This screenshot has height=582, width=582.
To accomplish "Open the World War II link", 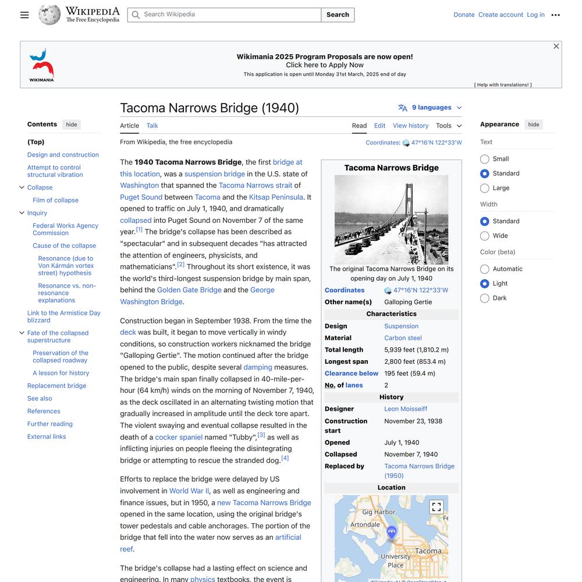I will coord(189,491).
